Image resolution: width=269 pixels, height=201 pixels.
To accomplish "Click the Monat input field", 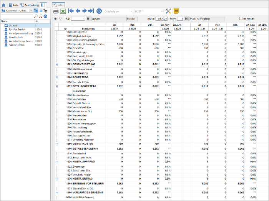I will coord(161,19).
